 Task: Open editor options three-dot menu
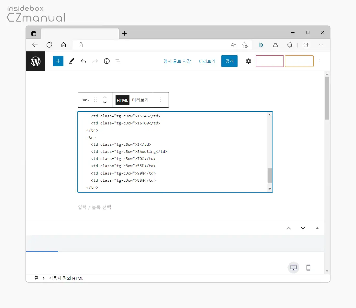point(319,61)
